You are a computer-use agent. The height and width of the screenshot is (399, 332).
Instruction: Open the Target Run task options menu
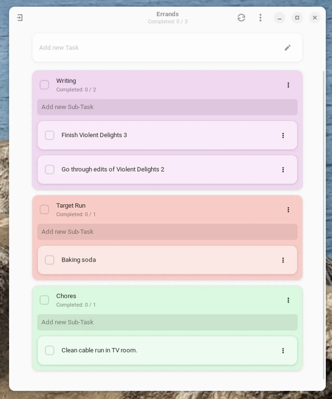click(x=288, y=210)
